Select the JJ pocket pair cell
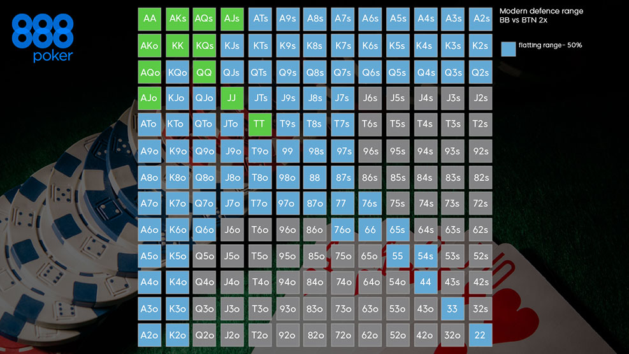Screen dimensions: 629x354 click(232, 98)
